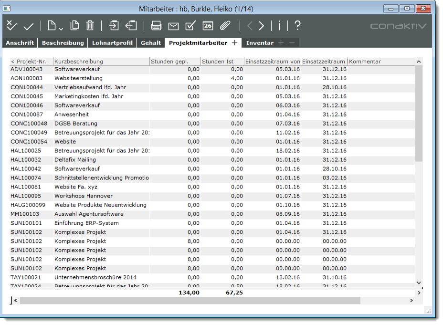
Task: Go to next record with right arrow
Action: pyautogui.click(x=262, y=26)
